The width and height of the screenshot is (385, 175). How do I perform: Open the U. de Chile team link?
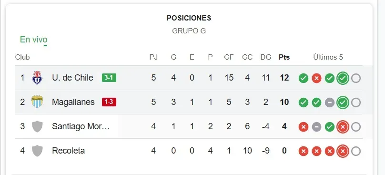[72, 78]
